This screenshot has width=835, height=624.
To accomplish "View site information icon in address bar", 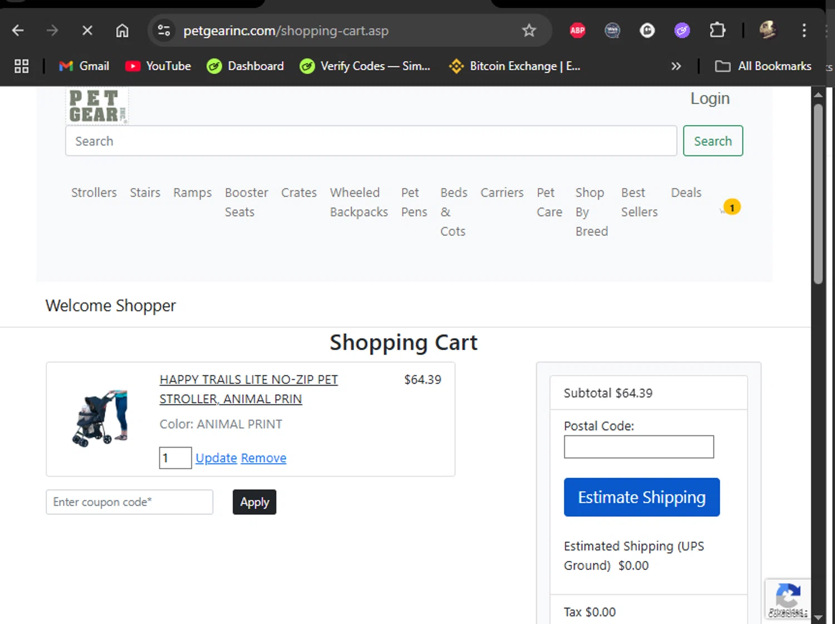I will [x=164, y=30].
